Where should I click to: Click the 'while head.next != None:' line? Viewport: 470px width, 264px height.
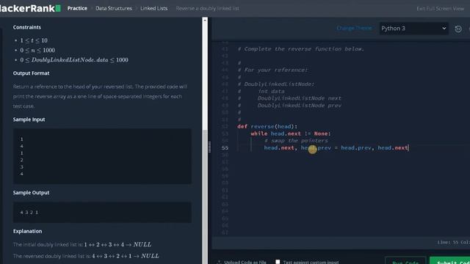click(x=291, y=133)
